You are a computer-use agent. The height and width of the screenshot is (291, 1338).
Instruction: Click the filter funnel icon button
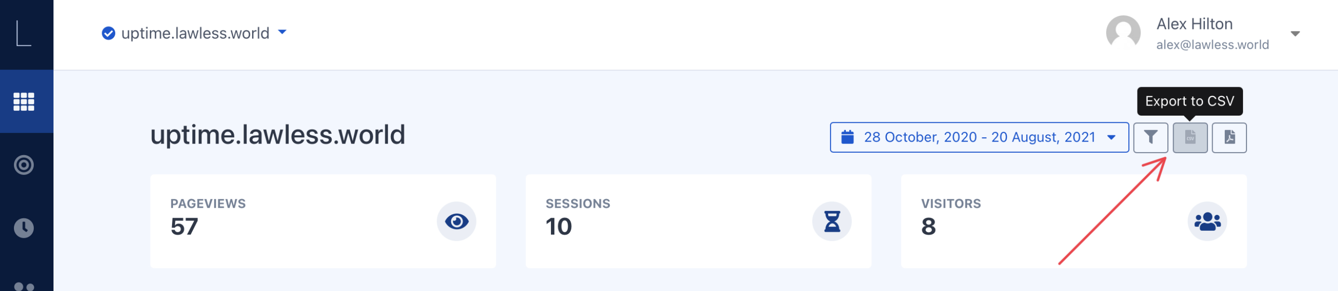coord(1150,138)
